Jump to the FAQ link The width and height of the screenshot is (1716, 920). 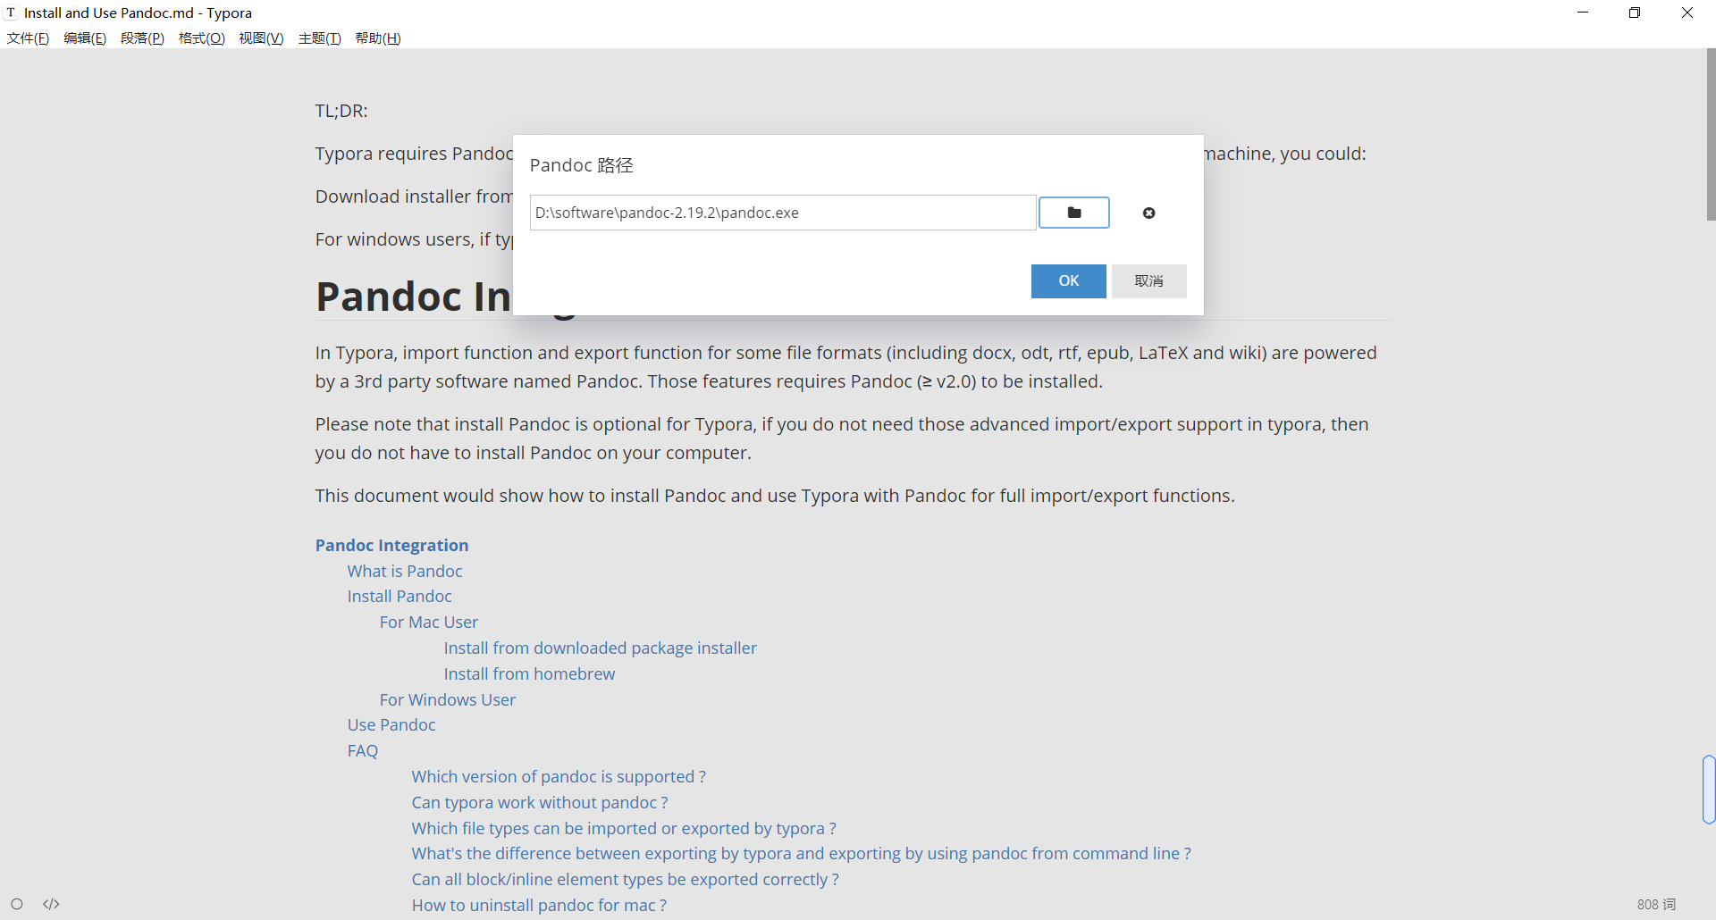(x=363, y=750)
